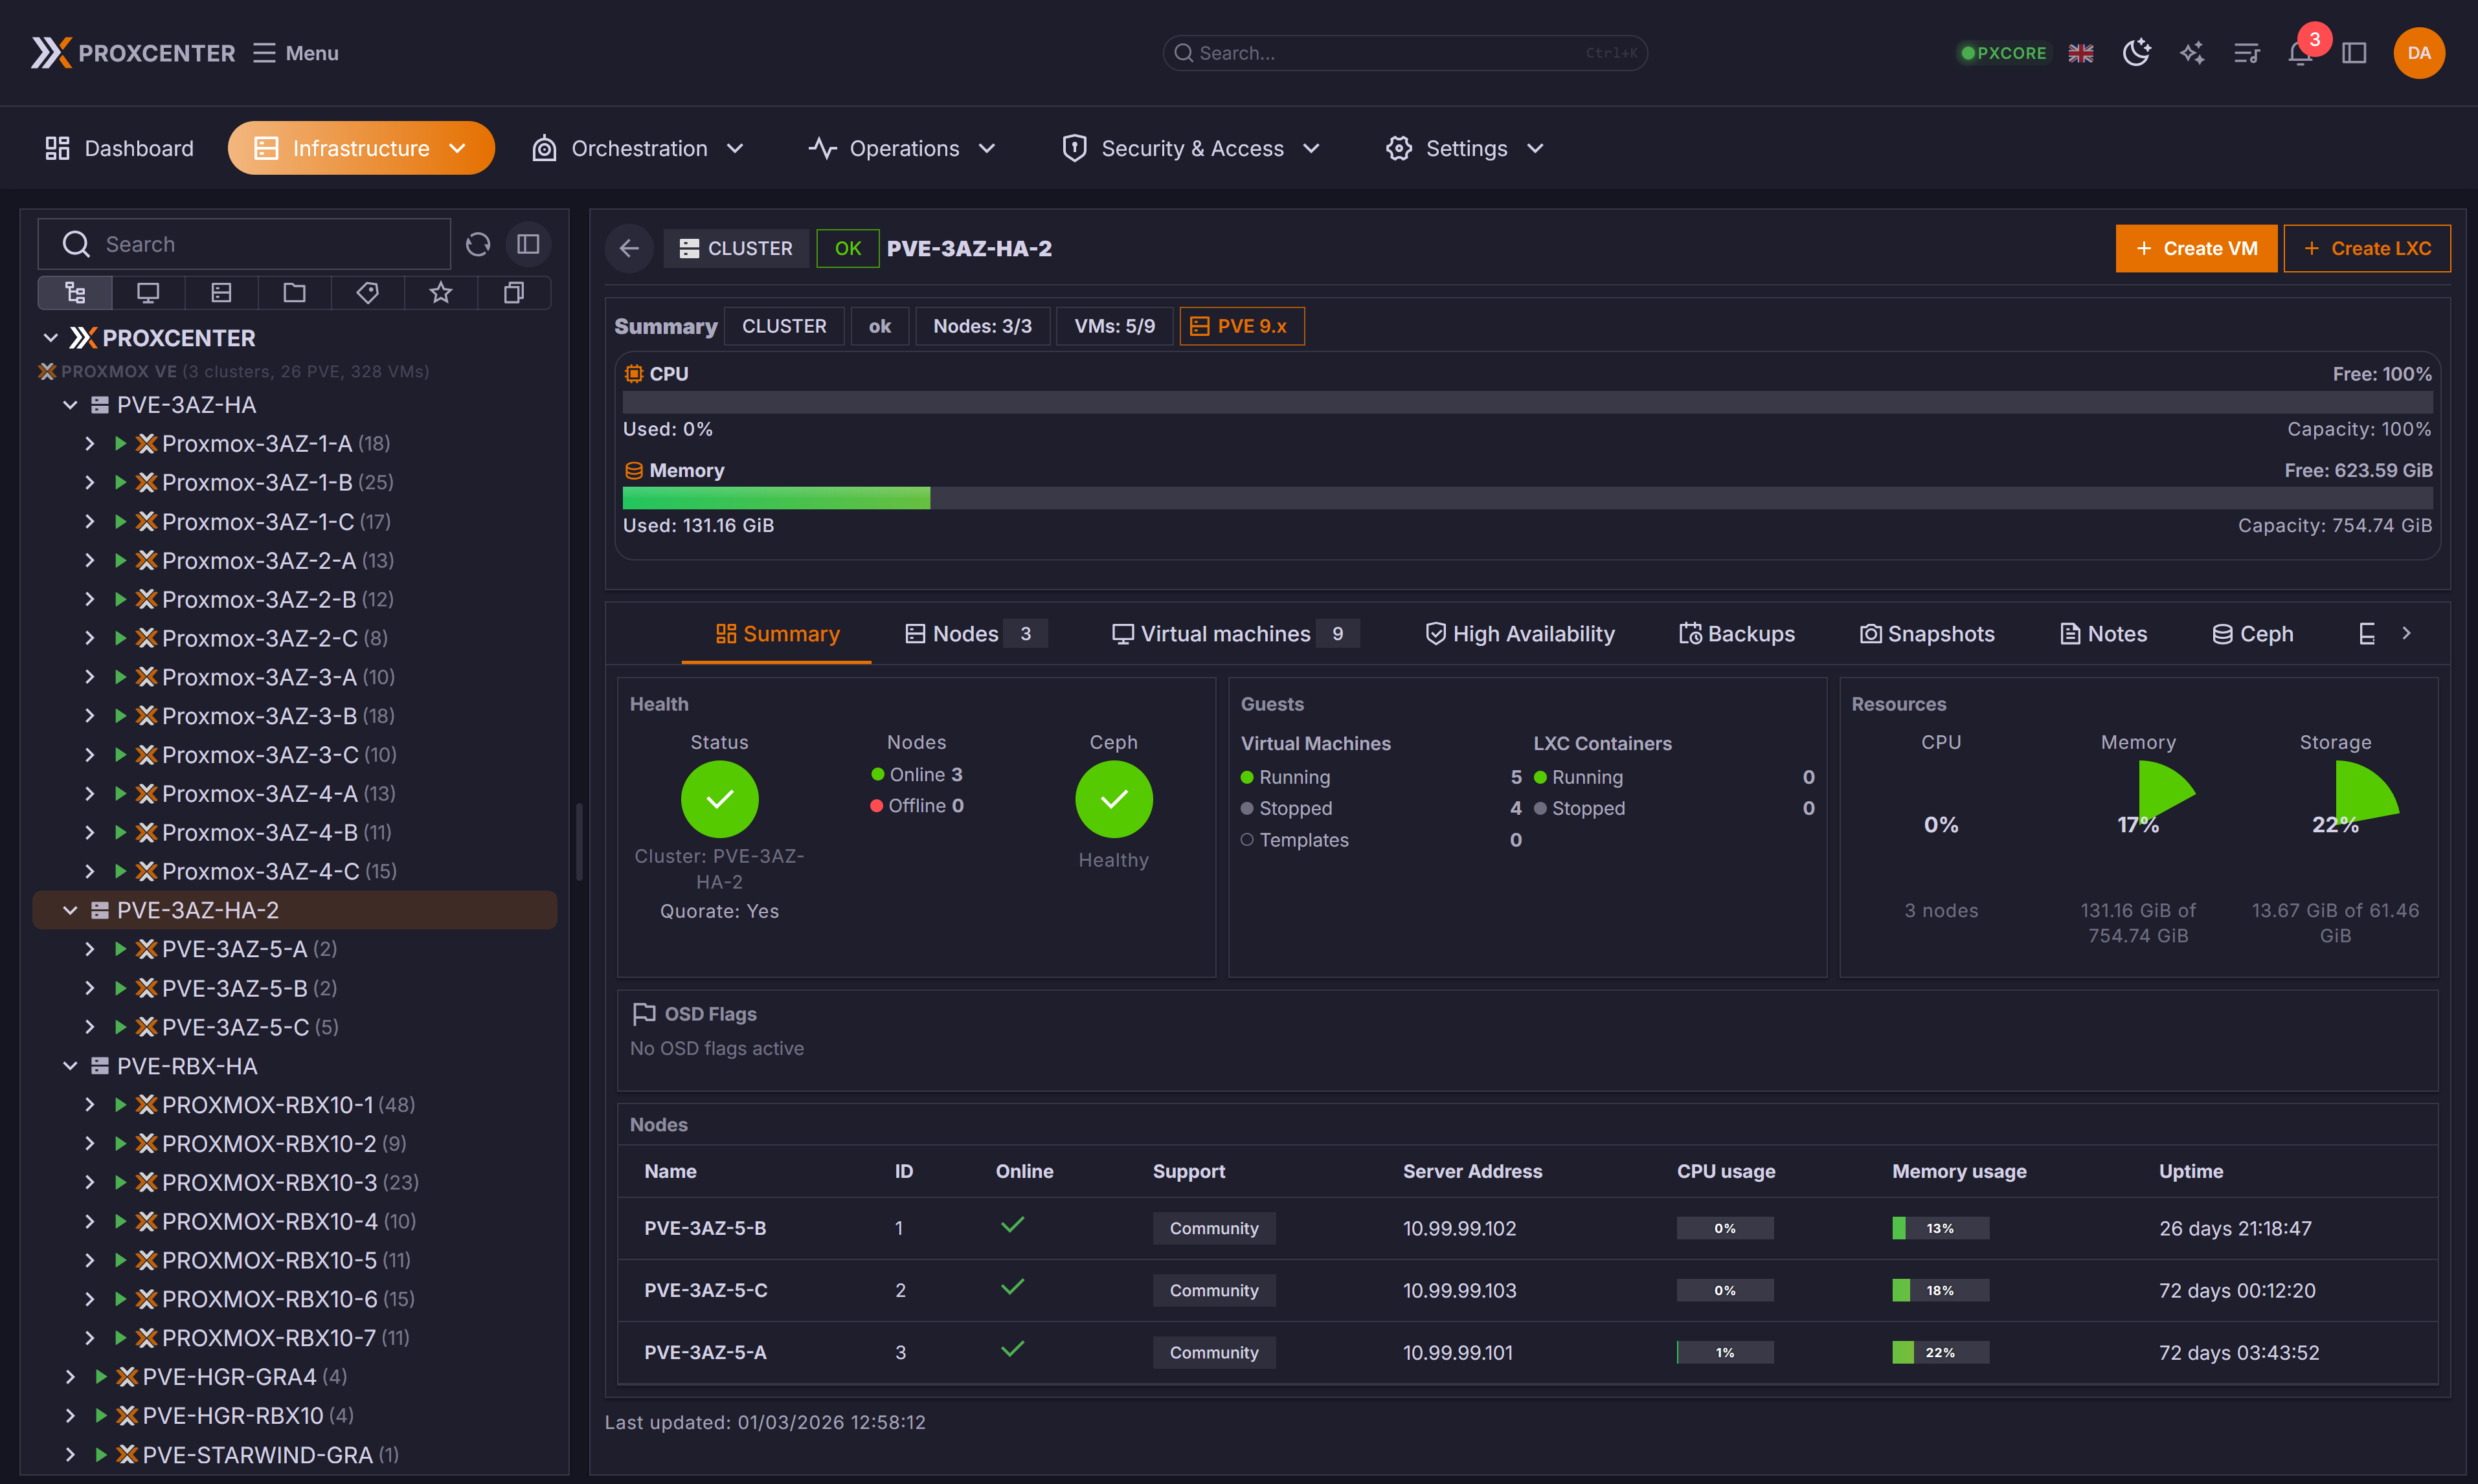Toggle dark mode with the moon icon
The width and height of the screenshot is (2478, 1484).
(x=2137, y=53)
